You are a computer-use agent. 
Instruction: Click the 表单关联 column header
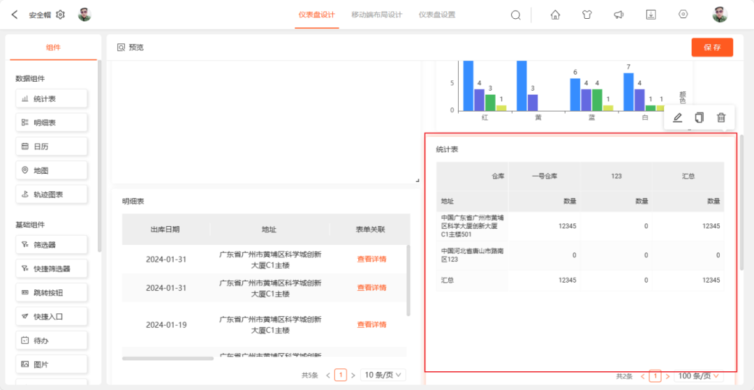click(x=370, y=229)
